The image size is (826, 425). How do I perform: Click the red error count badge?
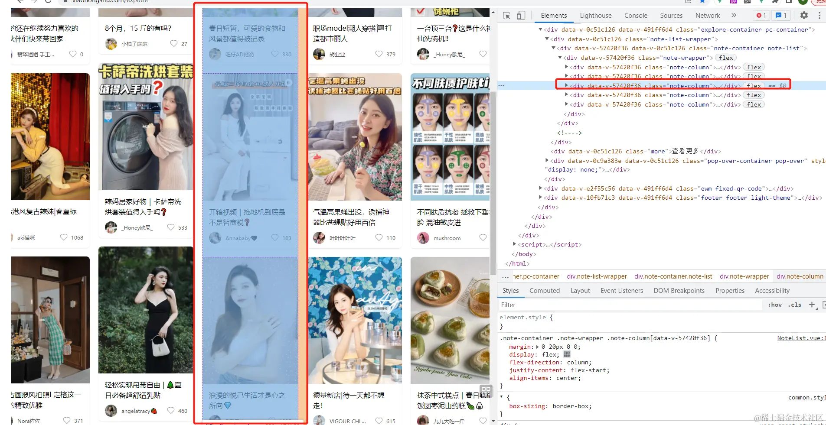tap(761, 15)
